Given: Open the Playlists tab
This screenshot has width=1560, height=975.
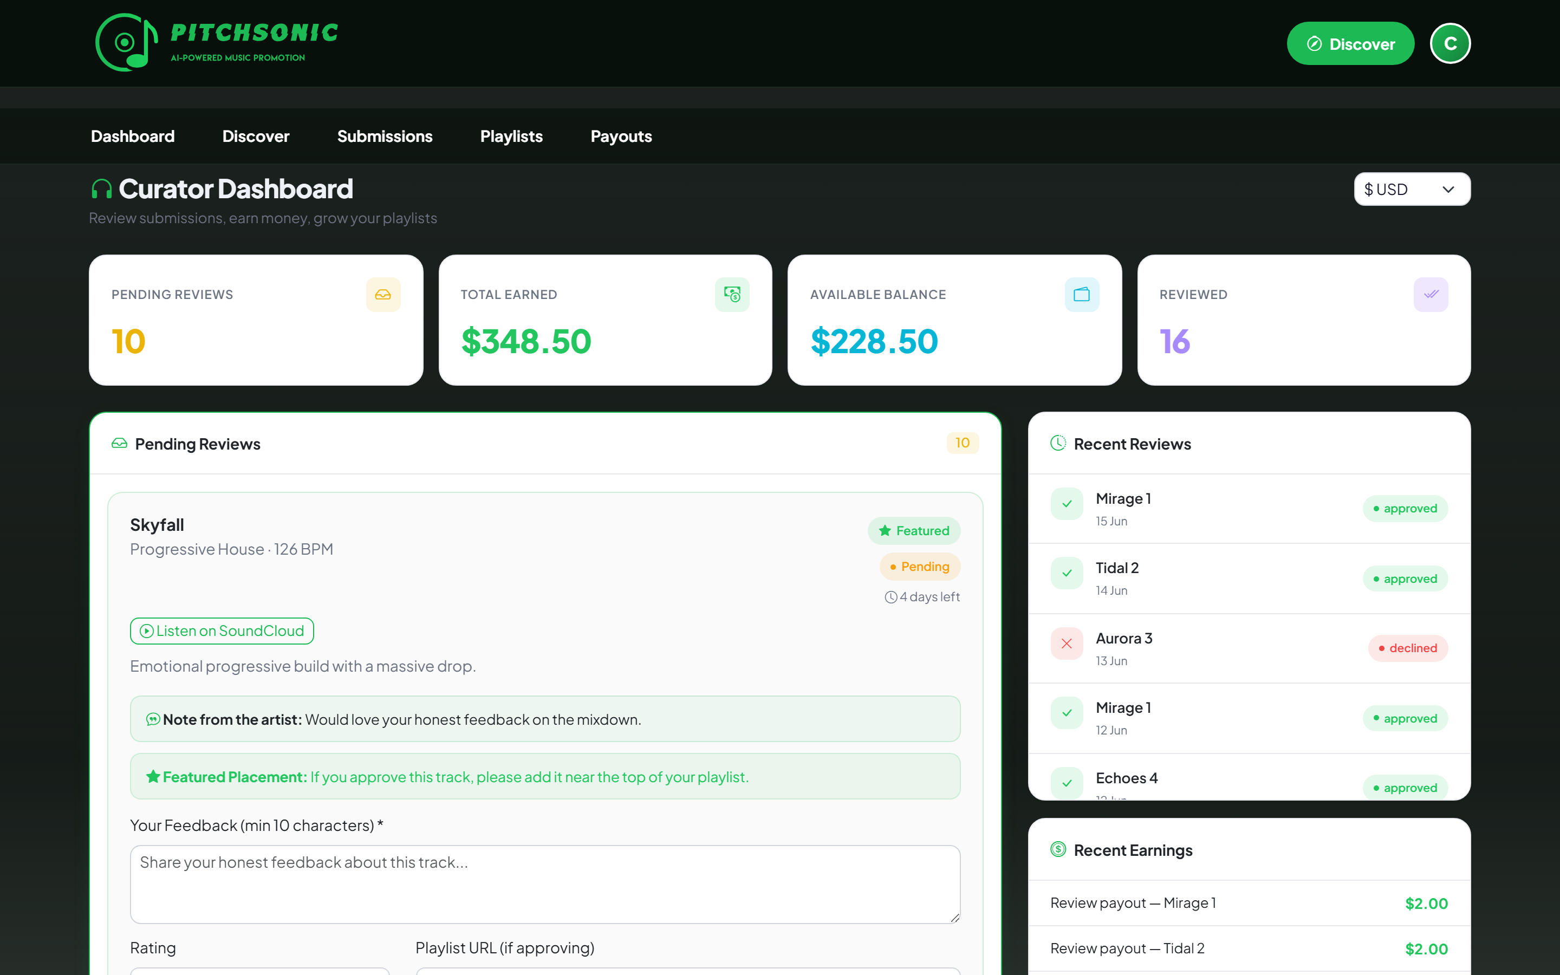Looking at the screenshot, I should 511,136.
